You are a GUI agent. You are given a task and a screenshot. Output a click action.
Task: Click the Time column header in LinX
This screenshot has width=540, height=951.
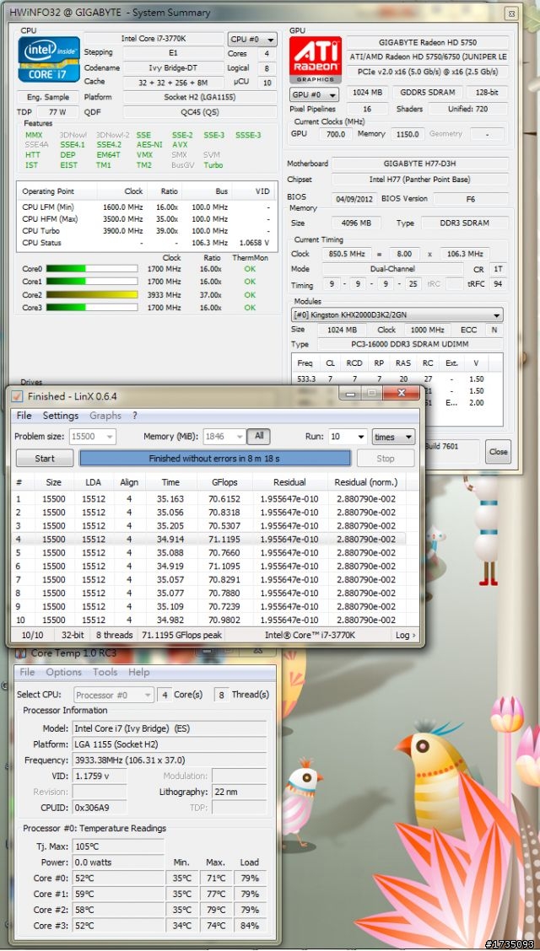point(170,482)
